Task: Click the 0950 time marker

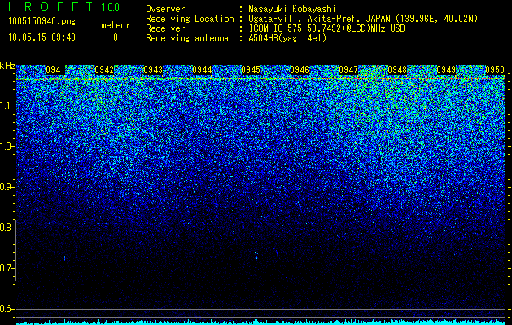Action: pos(495,70)
